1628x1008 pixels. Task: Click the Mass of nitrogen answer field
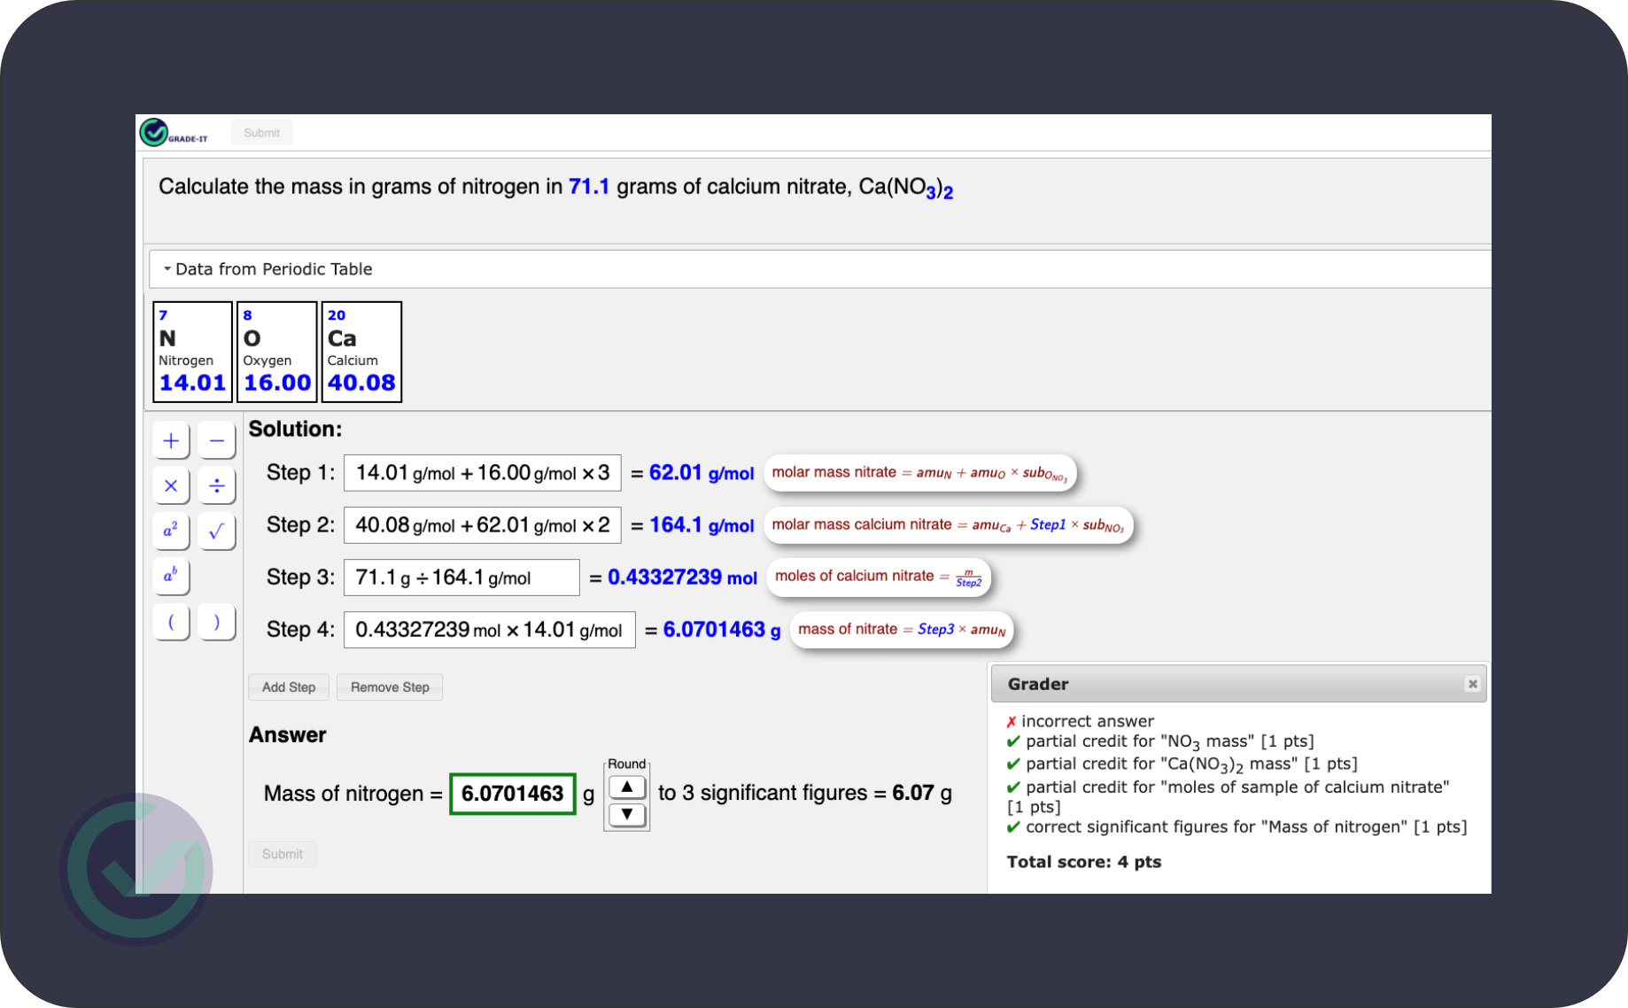[x=512, y=794]
